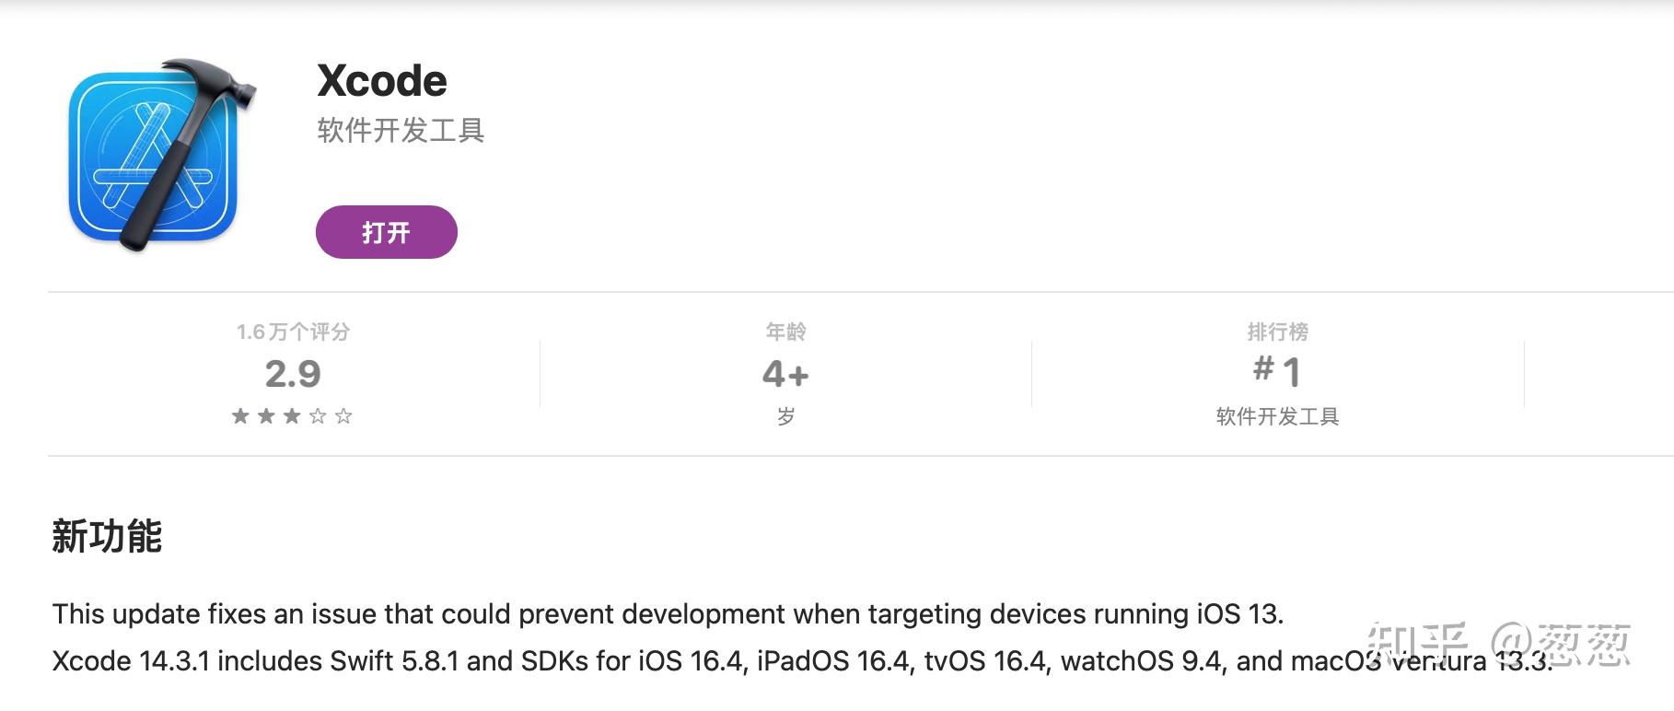Expand the 1.6万个评分 ratings section
Viewport: 1674px width, 711px height.
291,332
